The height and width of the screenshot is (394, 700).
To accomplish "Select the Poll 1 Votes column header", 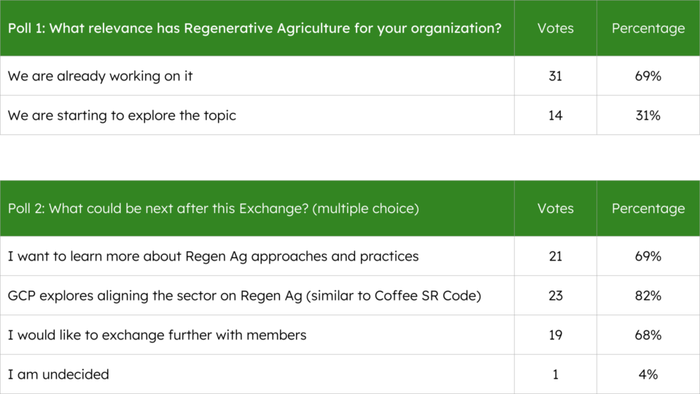I will coord(555,28).
